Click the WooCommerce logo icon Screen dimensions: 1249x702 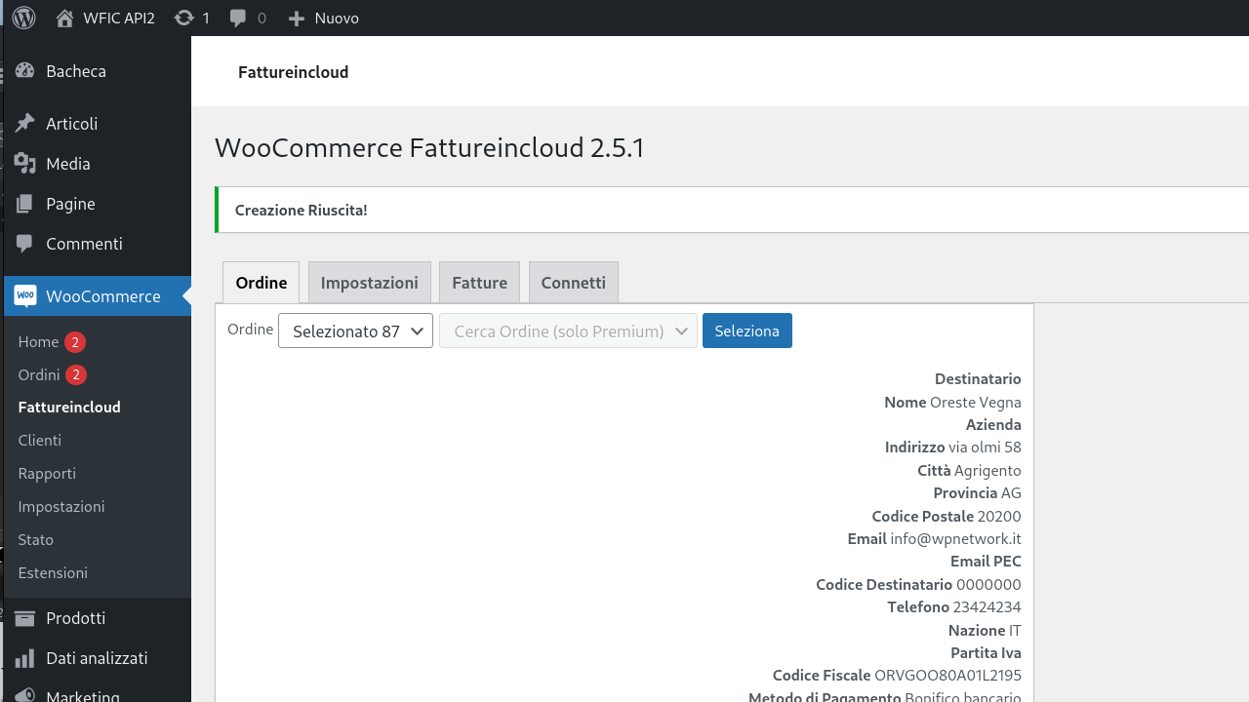tap(25, 295)
